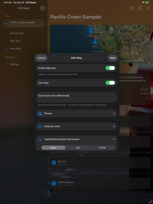Start a New Trip from sidebar

click(x=24, y=41)
